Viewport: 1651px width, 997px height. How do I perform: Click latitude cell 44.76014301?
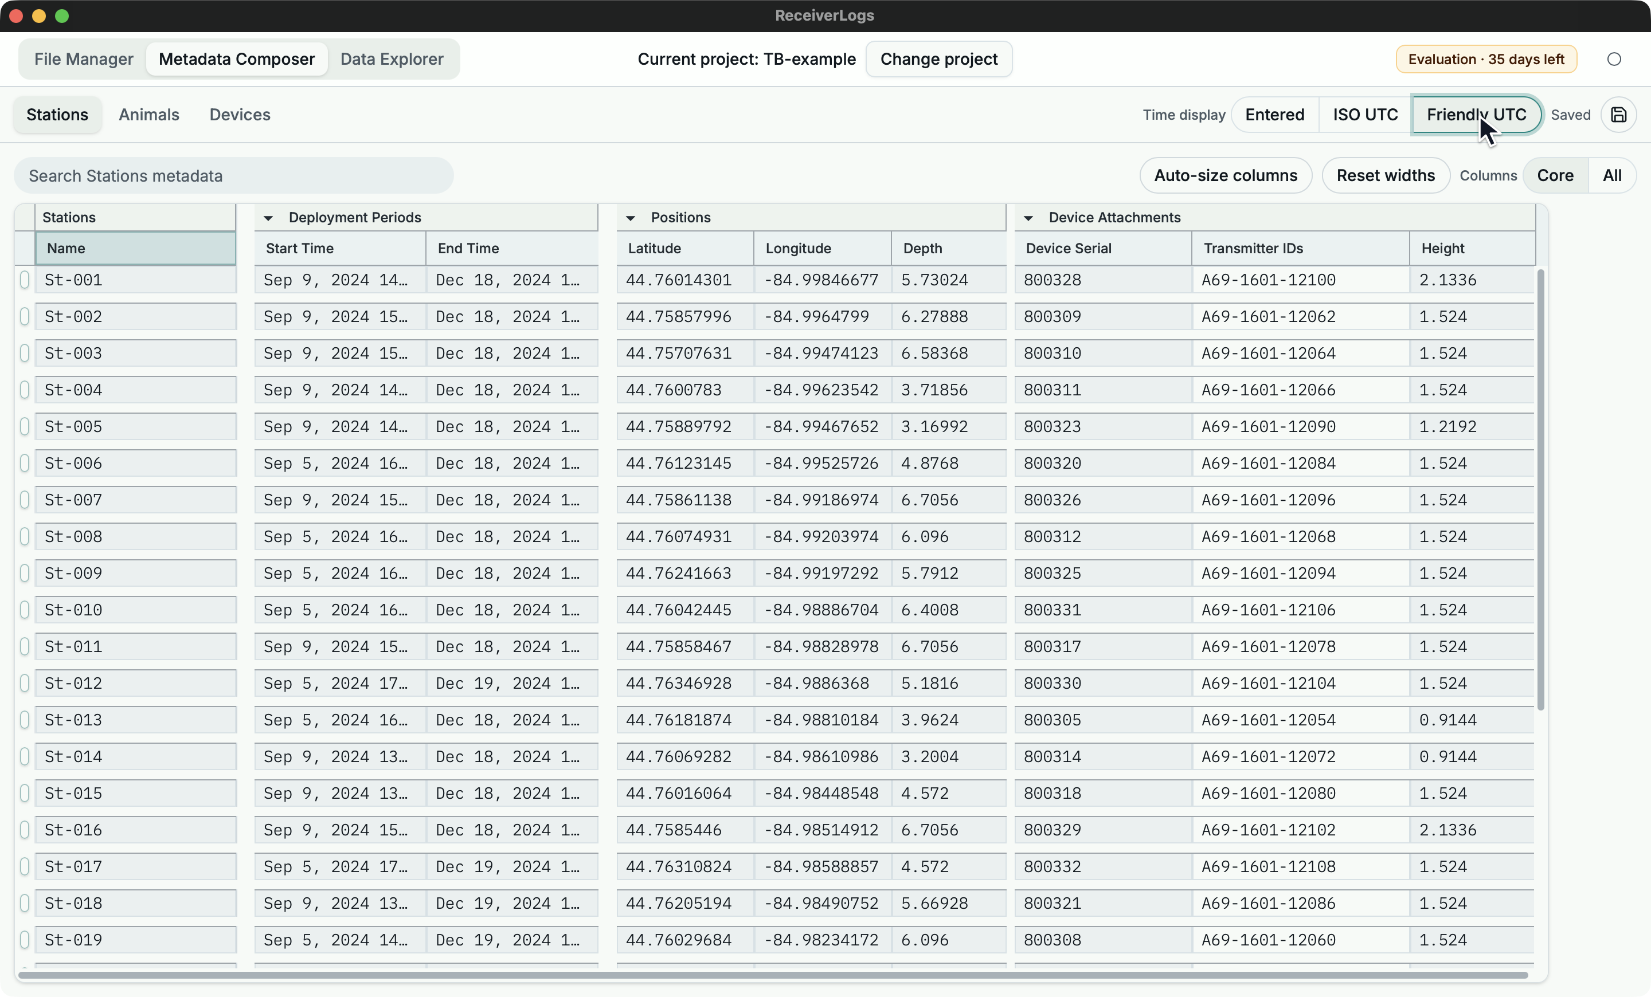point(686,280)
